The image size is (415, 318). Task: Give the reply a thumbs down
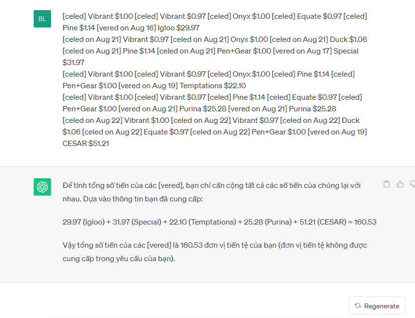(412, 184)
